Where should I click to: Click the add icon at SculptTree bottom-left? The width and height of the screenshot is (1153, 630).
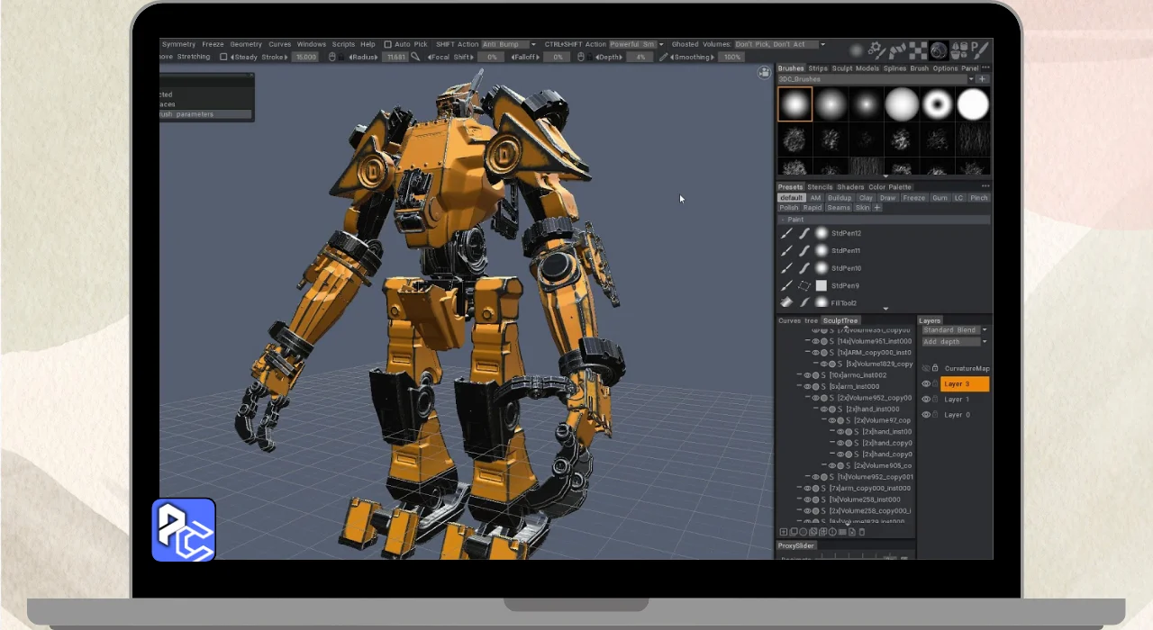[784, 532]
